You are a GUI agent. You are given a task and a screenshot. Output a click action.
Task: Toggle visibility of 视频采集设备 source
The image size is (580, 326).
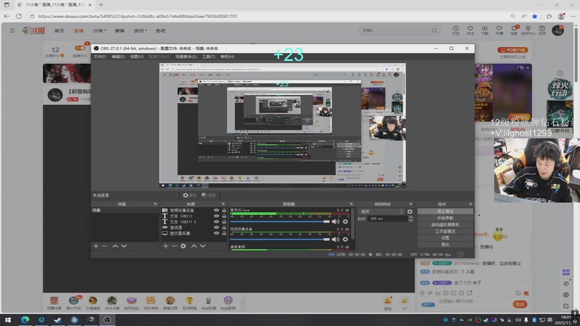coord(216,210)
